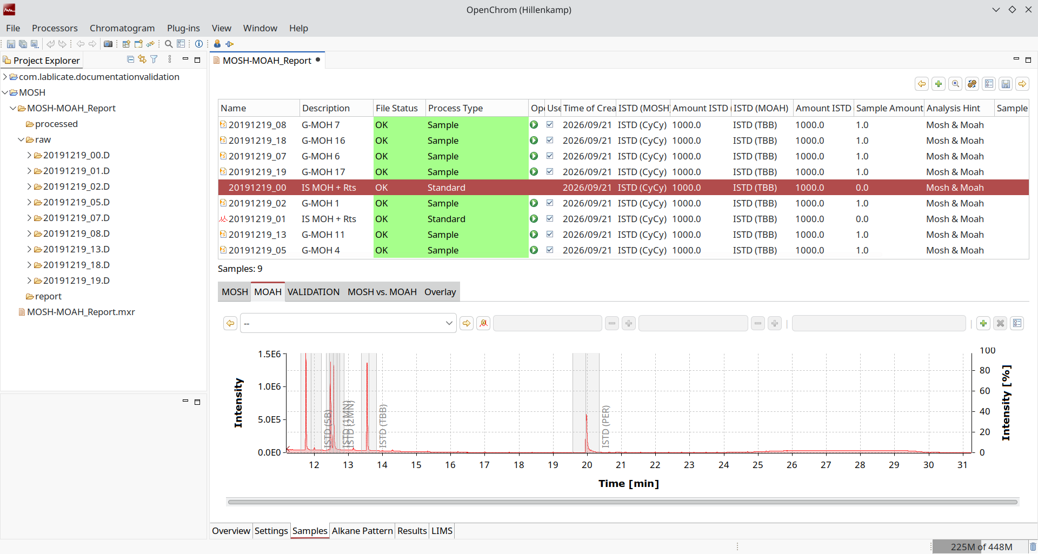1038x554 pixels.
Task: Click the Collapse All icon in Project Explorer
Action: [130, 59]
